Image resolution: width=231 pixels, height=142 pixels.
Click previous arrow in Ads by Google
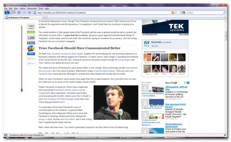click(x=185, y=83)
